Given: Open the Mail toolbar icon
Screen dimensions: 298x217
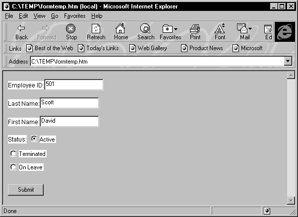Looking at the screenshot, I should (244, 29).
